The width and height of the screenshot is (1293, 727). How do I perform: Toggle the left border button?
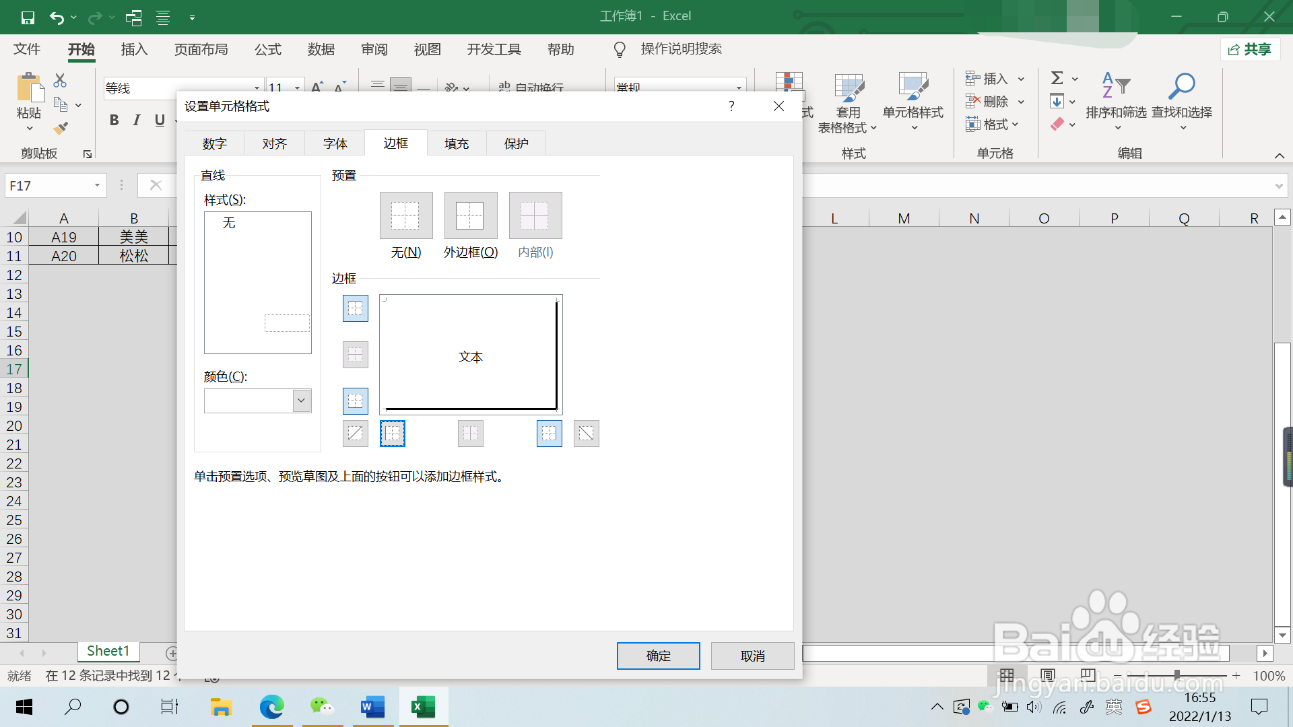coord(393,434)
